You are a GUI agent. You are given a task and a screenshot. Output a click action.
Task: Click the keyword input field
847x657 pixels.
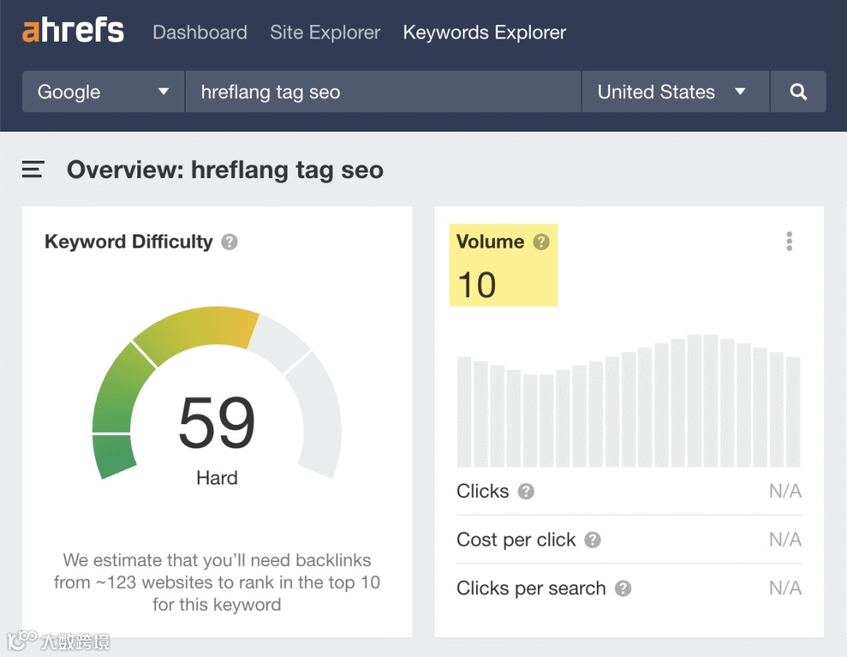[383, 92]
